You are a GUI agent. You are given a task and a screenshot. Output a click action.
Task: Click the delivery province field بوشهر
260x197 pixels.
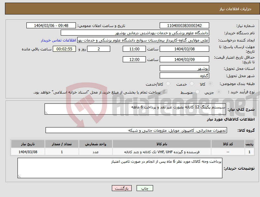[184, 68]
